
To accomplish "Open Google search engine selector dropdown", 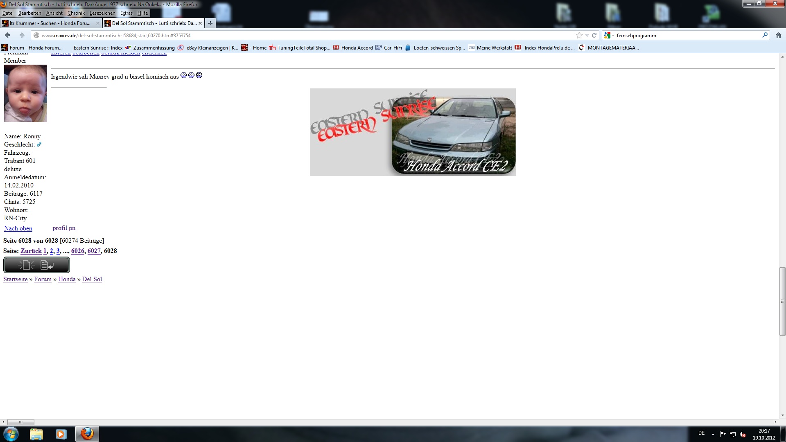I will [609, 35].
